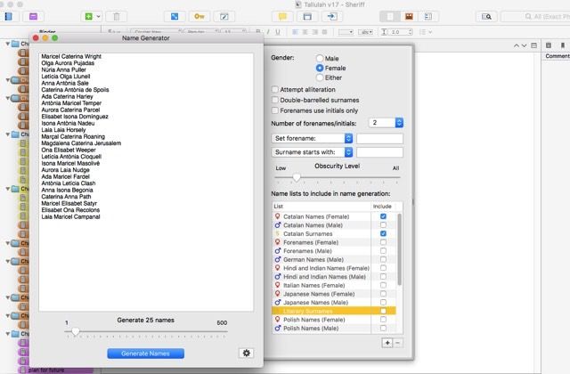Click the align left format icon
This screenshot has width=570, height=374.
point(295,32)
